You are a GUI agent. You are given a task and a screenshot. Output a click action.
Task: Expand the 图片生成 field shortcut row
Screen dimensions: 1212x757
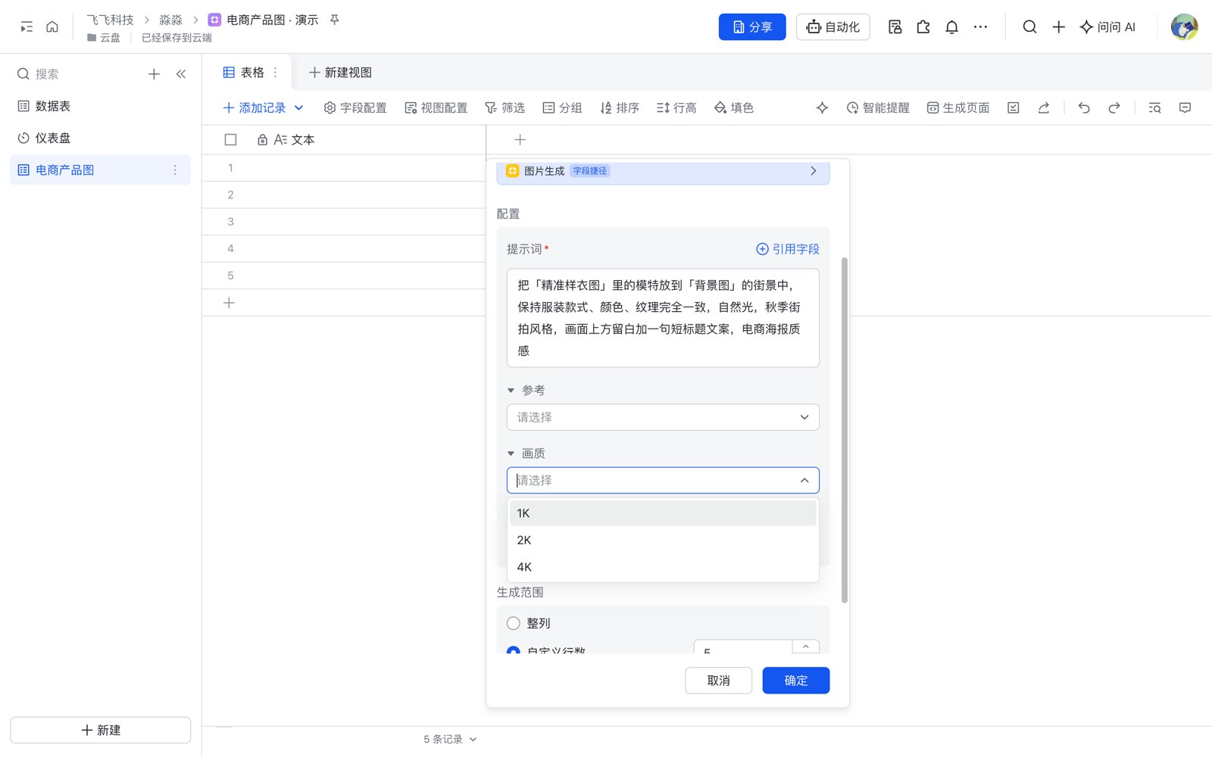[x=663, y=171]
